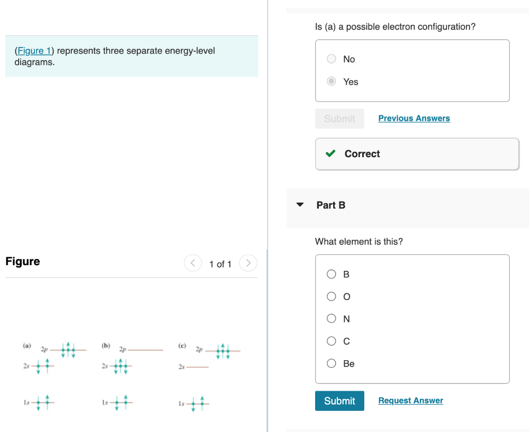The height and width of the screenshot is (432, 529).
Task: Go to the next figure arrow
Action: (248, 263)
